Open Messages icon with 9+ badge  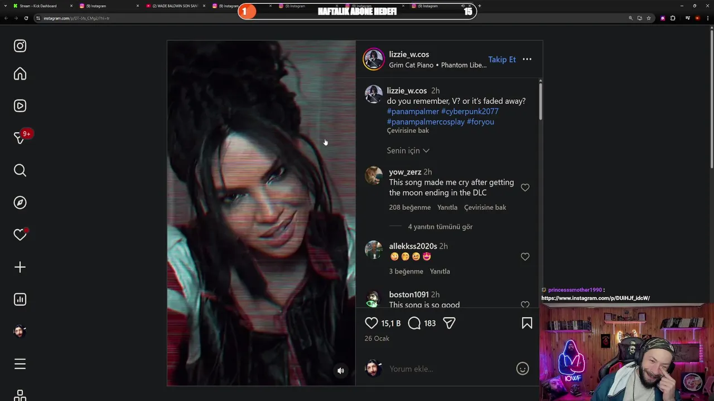click(x=21, y=137)
